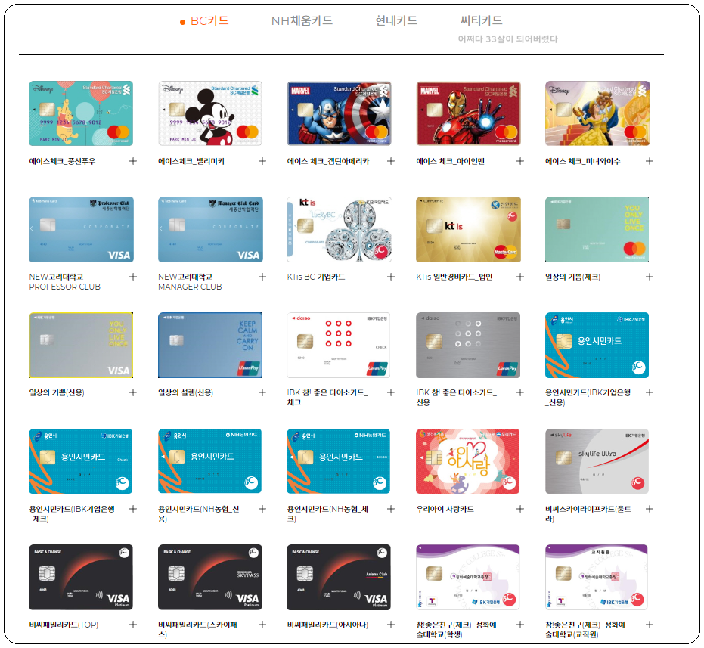Open the 현대카드 tab
Image resolution: width=704 pixels, height=648 pixels.
point(396,20)
